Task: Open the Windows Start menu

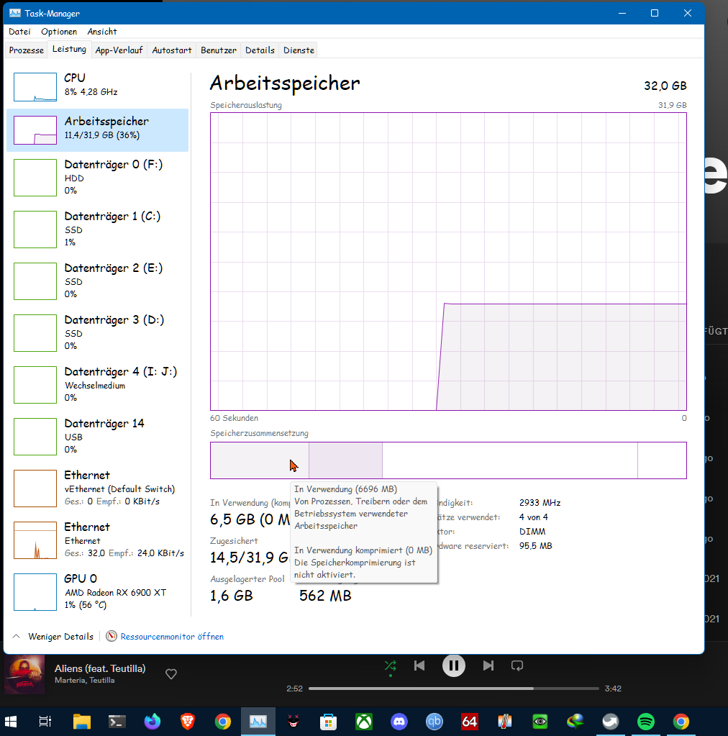Action: [x=10, y=722]
